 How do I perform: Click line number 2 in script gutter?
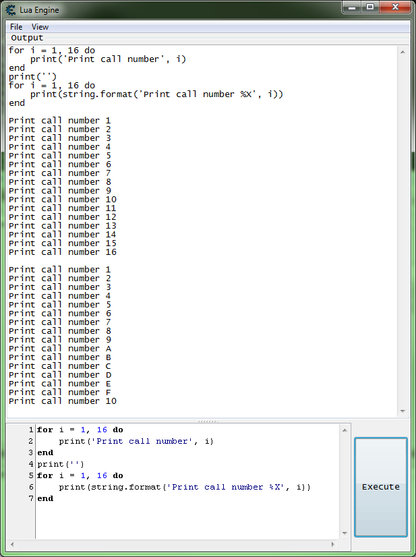click(31, 441)
